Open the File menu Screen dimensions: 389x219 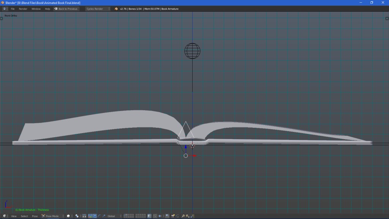(13, 8)
